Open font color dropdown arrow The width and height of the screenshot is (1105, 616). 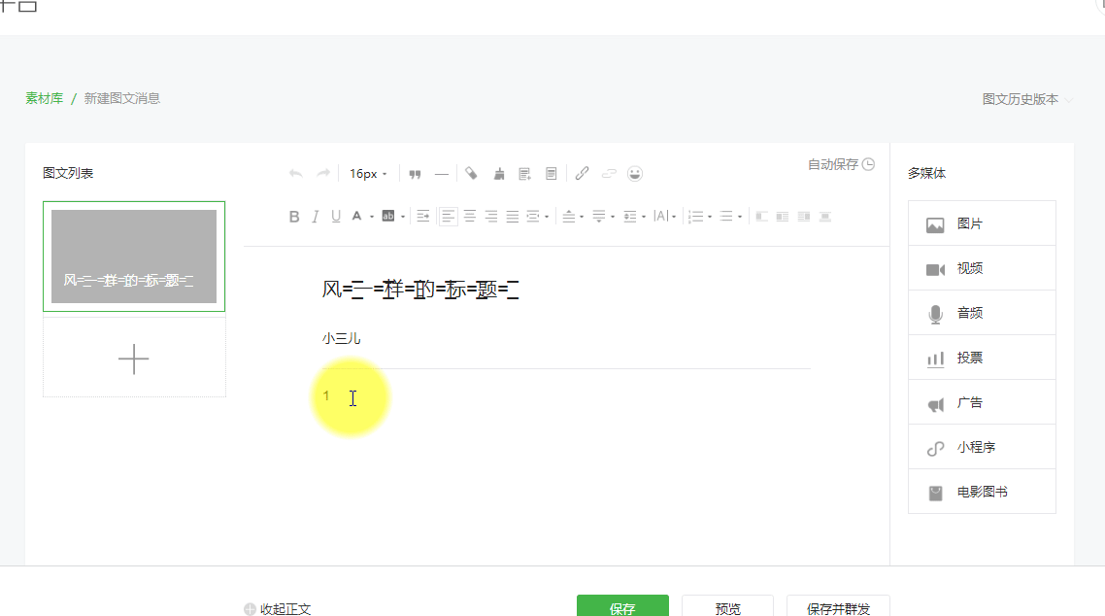pyautogui.click(x=371, y=217)
